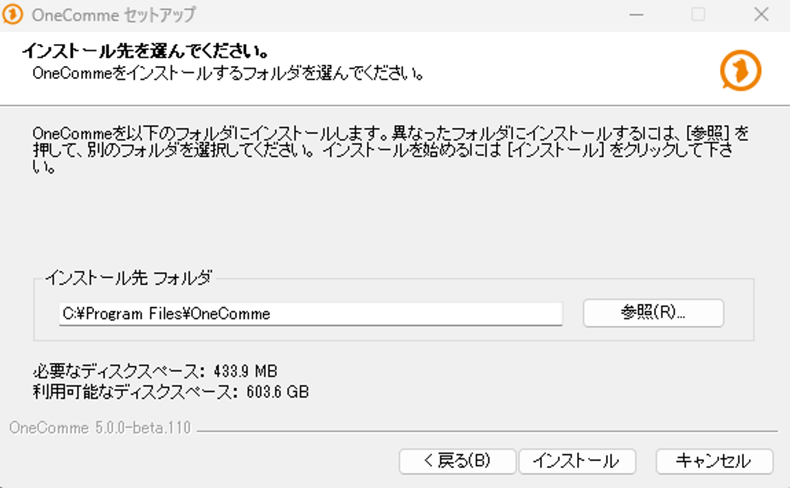The image size is (790, 488).
Task: Close the OneComme setup window
Action: [760, 14]
